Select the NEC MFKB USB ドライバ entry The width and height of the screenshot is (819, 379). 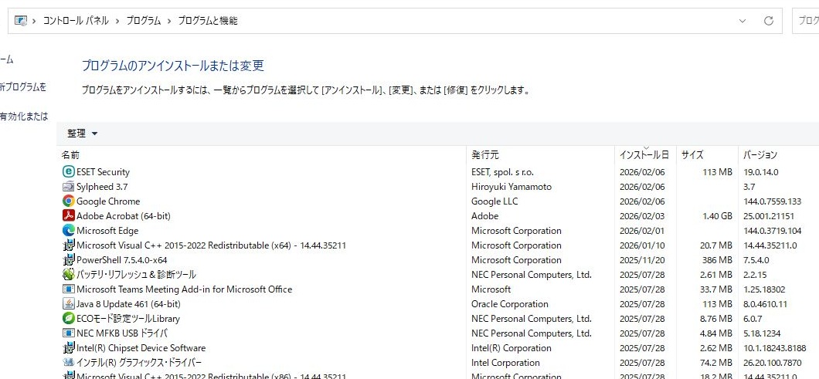[121, 333]
